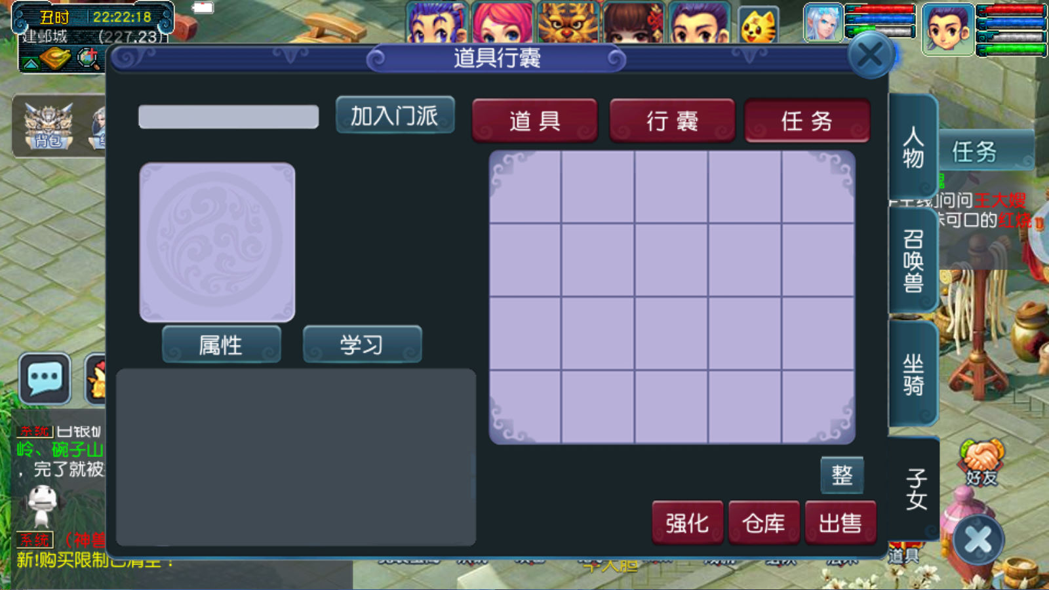
Task: Click the round close icon at bottom right
Action: (978, 540)
